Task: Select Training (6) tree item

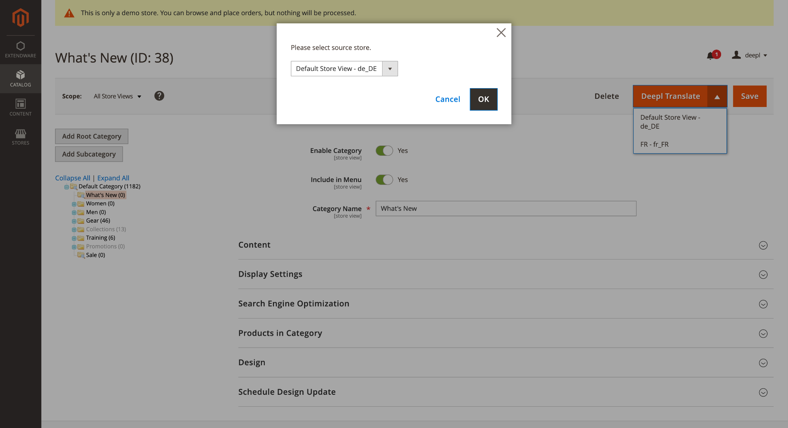Action: click(101, 238)
